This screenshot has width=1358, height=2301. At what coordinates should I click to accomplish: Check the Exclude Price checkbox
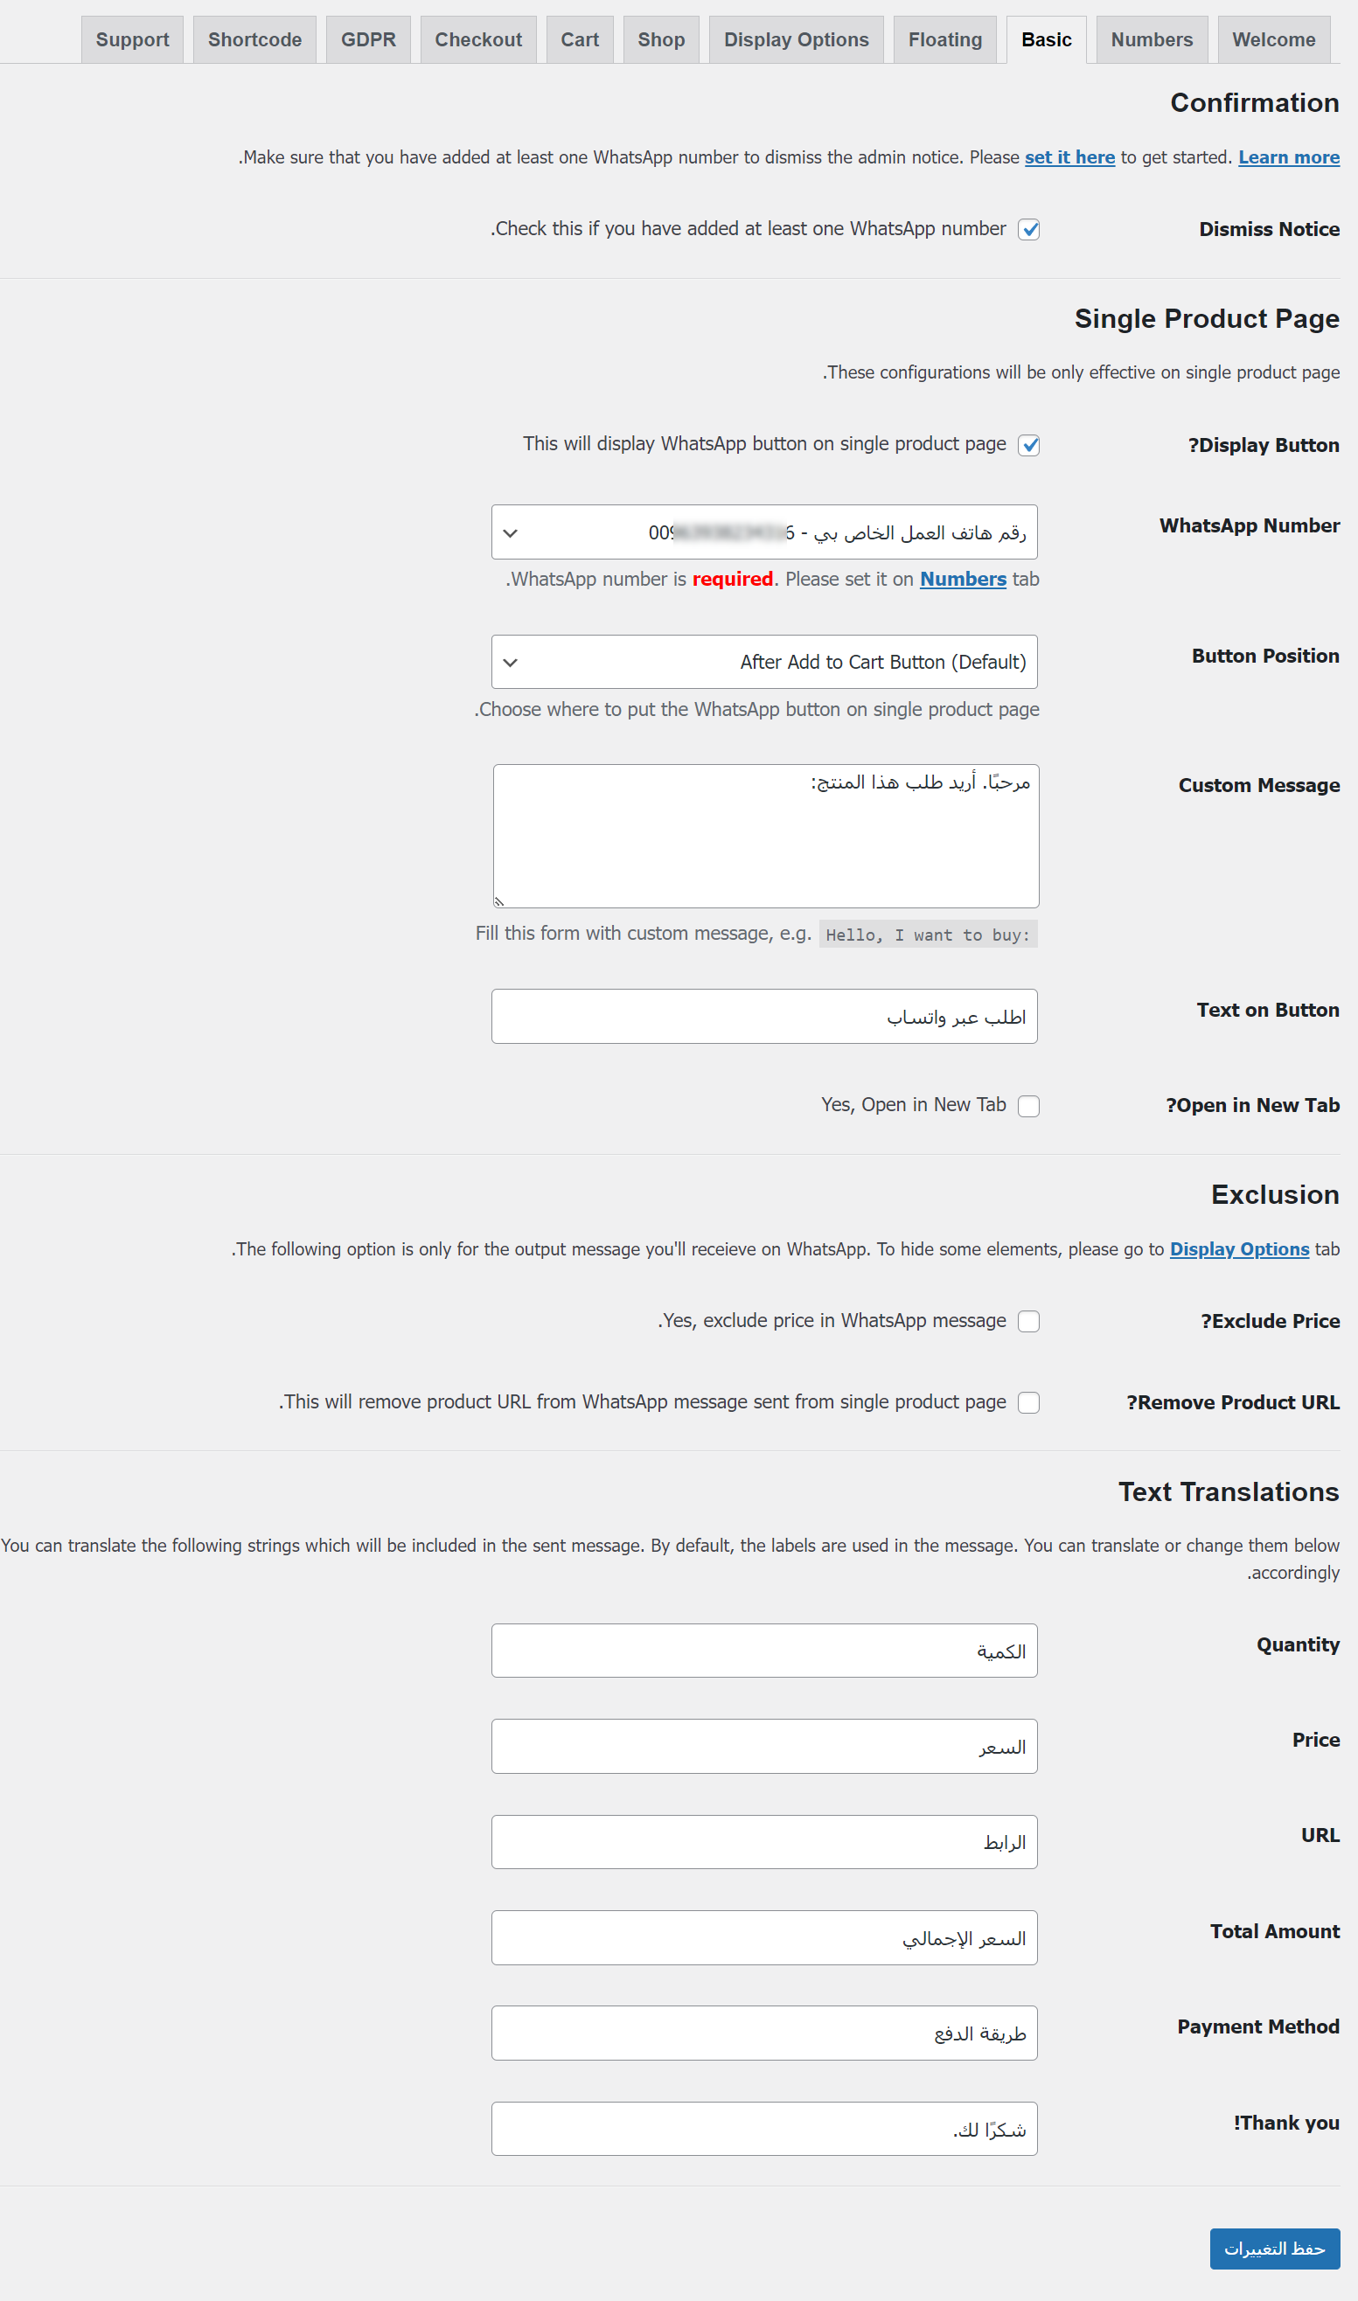click(1028, 1321)
